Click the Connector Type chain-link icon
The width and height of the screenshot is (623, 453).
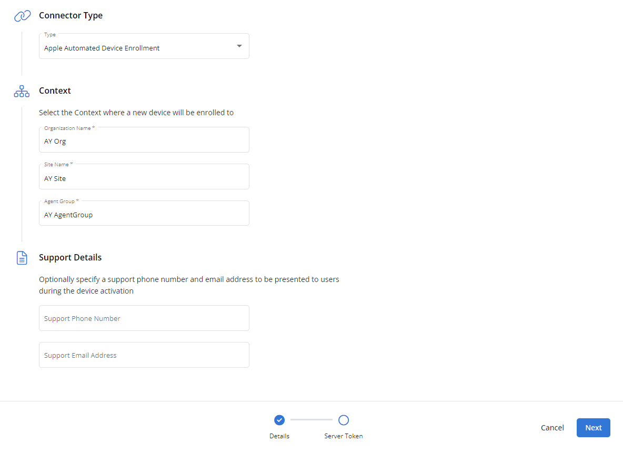tap(22, 16)
